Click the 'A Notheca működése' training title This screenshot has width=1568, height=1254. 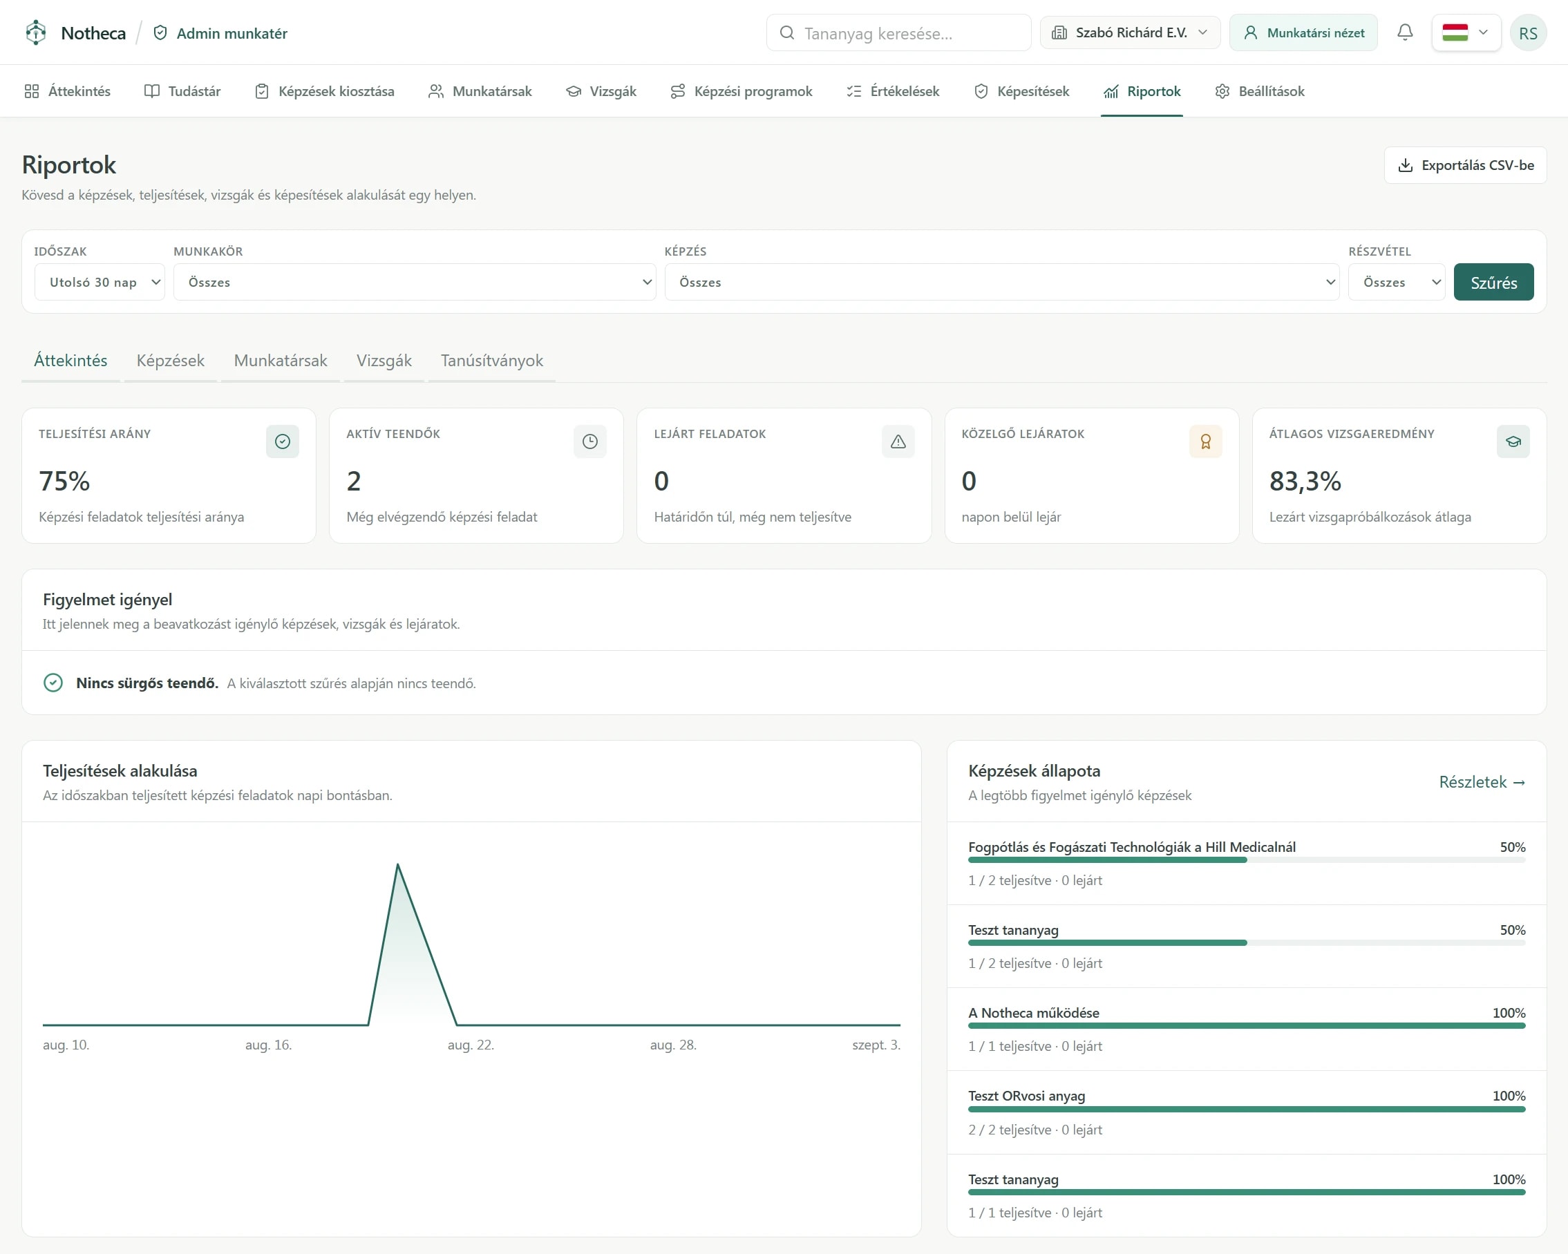(1033, 1013)
